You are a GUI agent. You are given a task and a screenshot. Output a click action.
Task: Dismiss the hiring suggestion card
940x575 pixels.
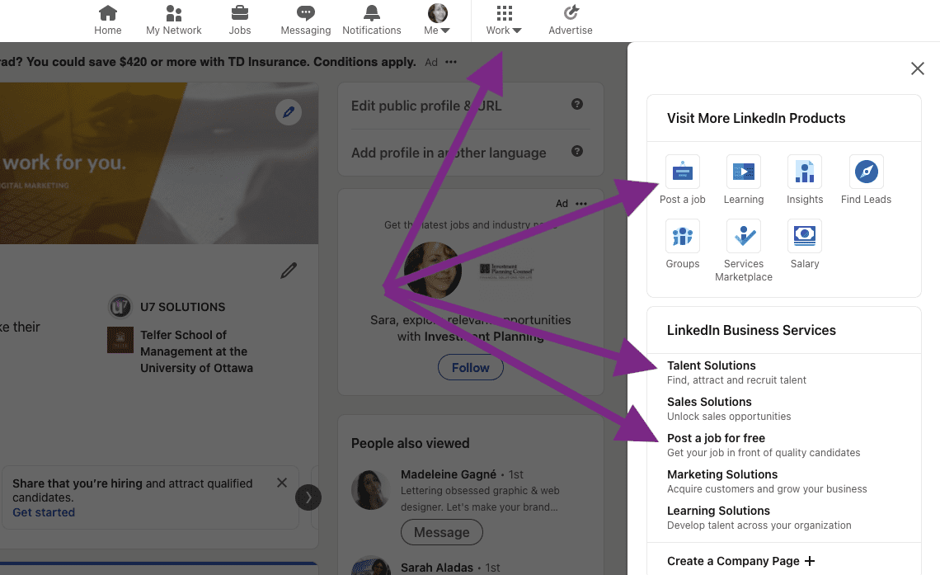coord(282,483)
